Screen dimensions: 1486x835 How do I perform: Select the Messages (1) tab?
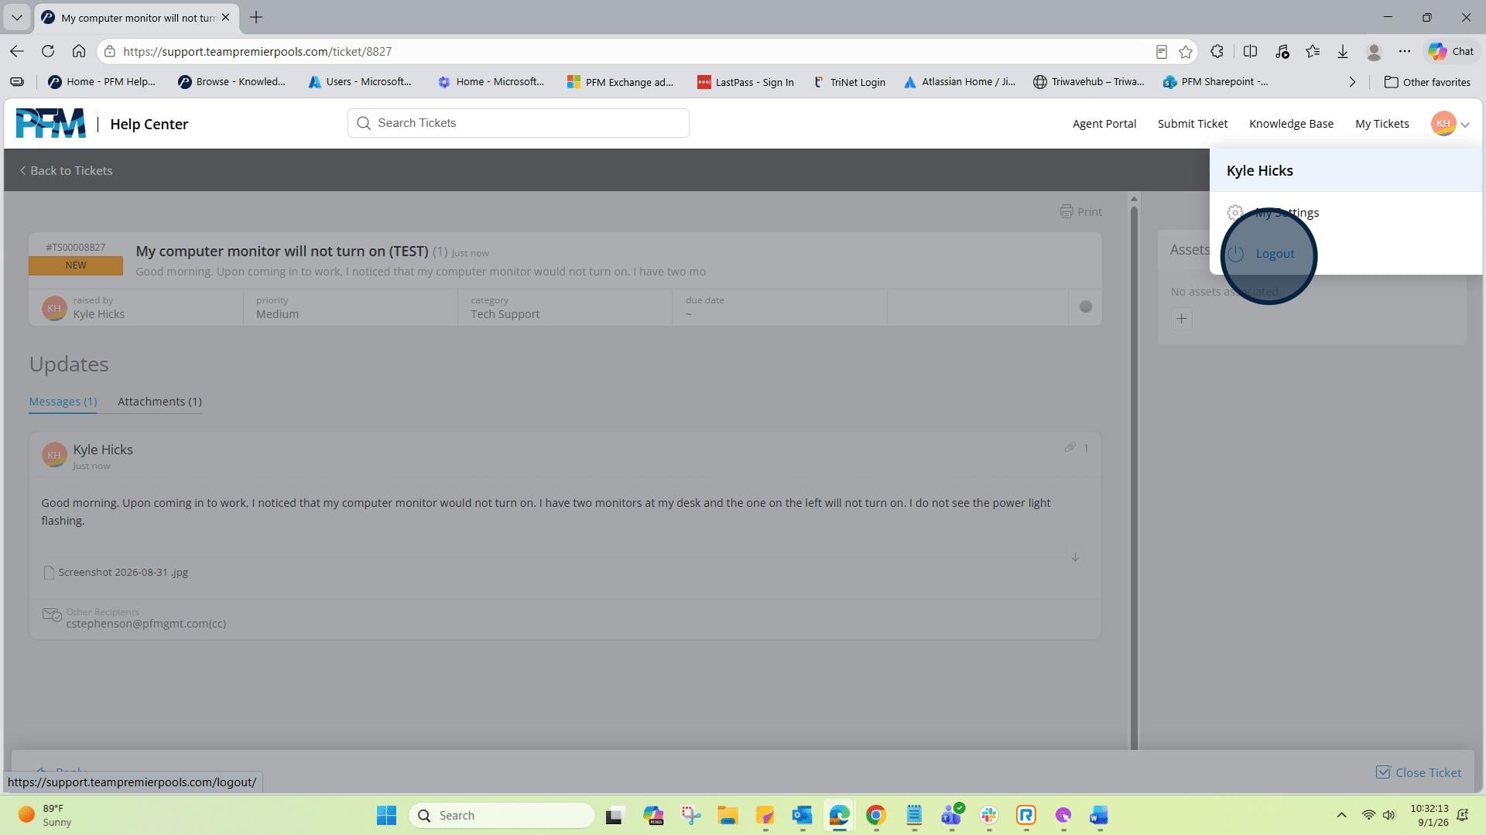(x=63, y=402)
